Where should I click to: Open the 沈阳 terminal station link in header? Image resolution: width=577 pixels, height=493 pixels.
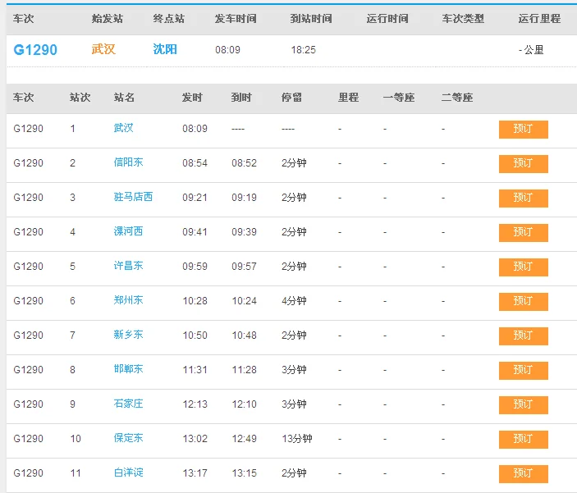pos(165,49)
